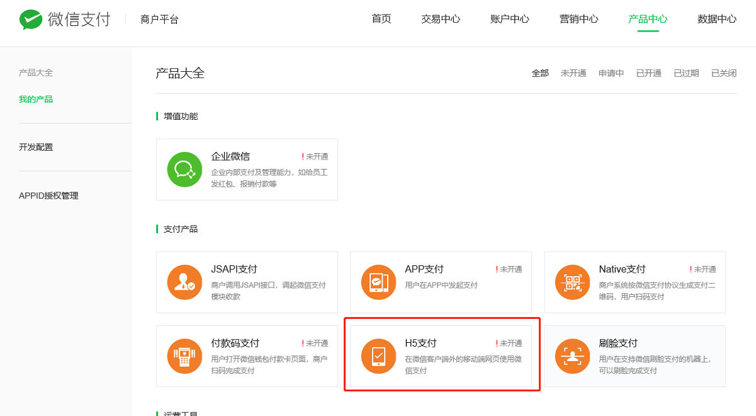
Task: Click the JSAPI支付 orange icon
Action: pos(184,282)
